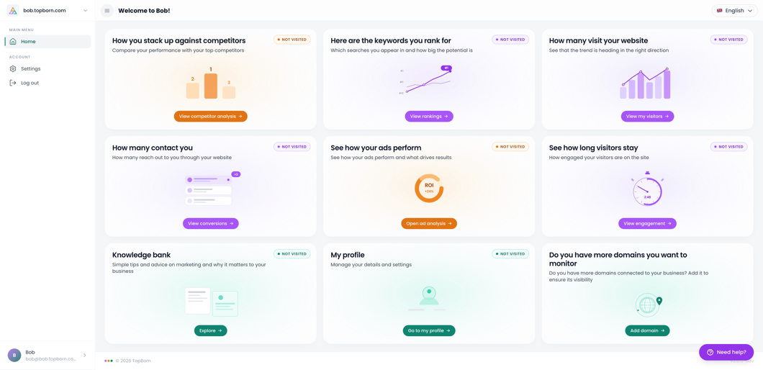
Task: Click the "How many visit your website" heading
Action: point(599,40)
